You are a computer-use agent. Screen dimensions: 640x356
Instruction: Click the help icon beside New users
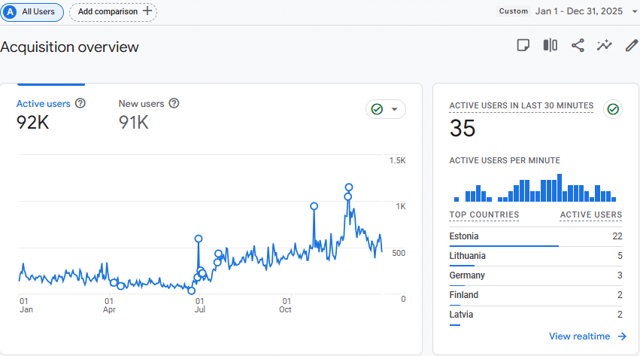point(174,103)
